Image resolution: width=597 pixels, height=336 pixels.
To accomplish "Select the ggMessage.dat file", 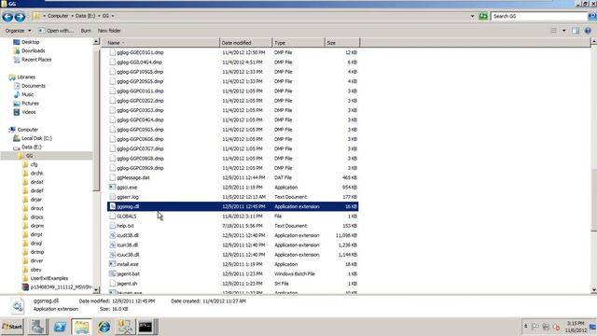I will [x=132, y=177].
